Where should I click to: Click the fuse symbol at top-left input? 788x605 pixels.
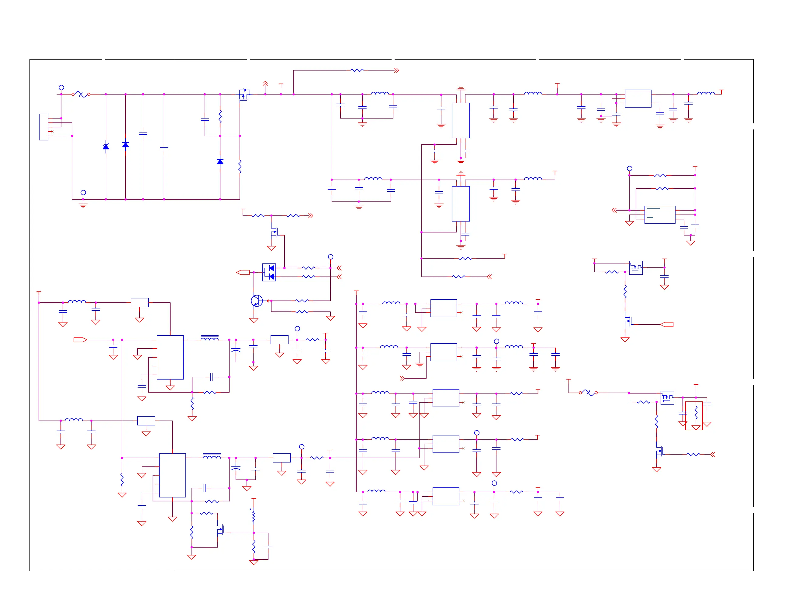(81, 95)
